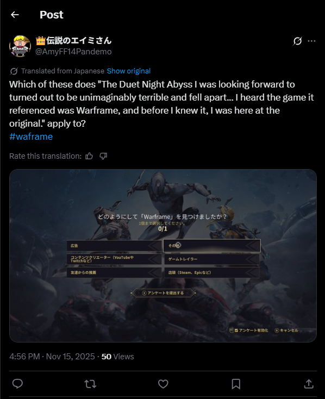The image size is (325, 399).
Task: Rate the translation thumbs up
Action: [x=89, y=156]
